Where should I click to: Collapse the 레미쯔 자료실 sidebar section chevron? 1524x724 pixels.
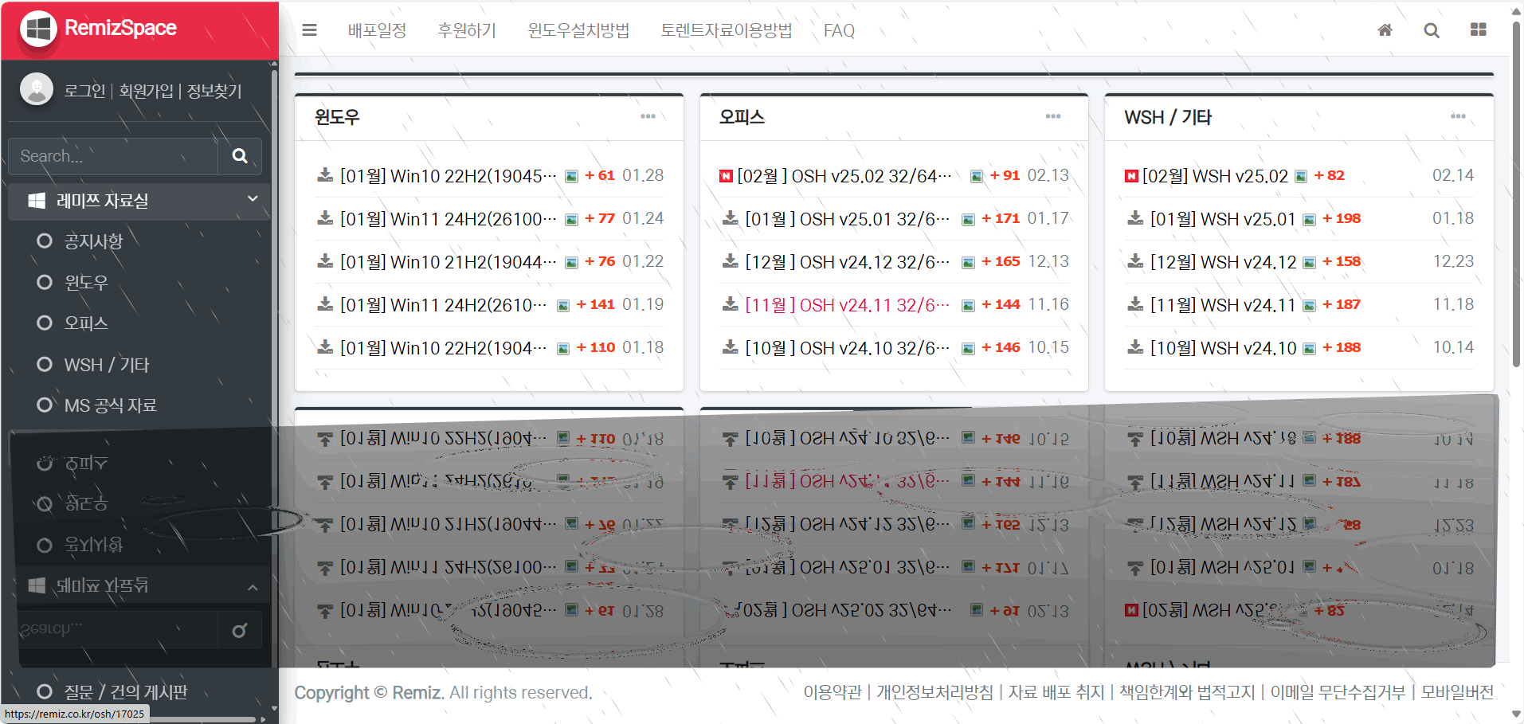(253, 199)
